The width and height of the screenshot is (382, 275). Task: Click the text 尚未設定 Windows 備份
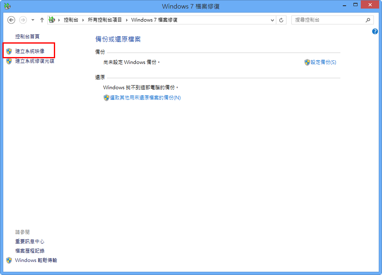(x=131, y=62)
